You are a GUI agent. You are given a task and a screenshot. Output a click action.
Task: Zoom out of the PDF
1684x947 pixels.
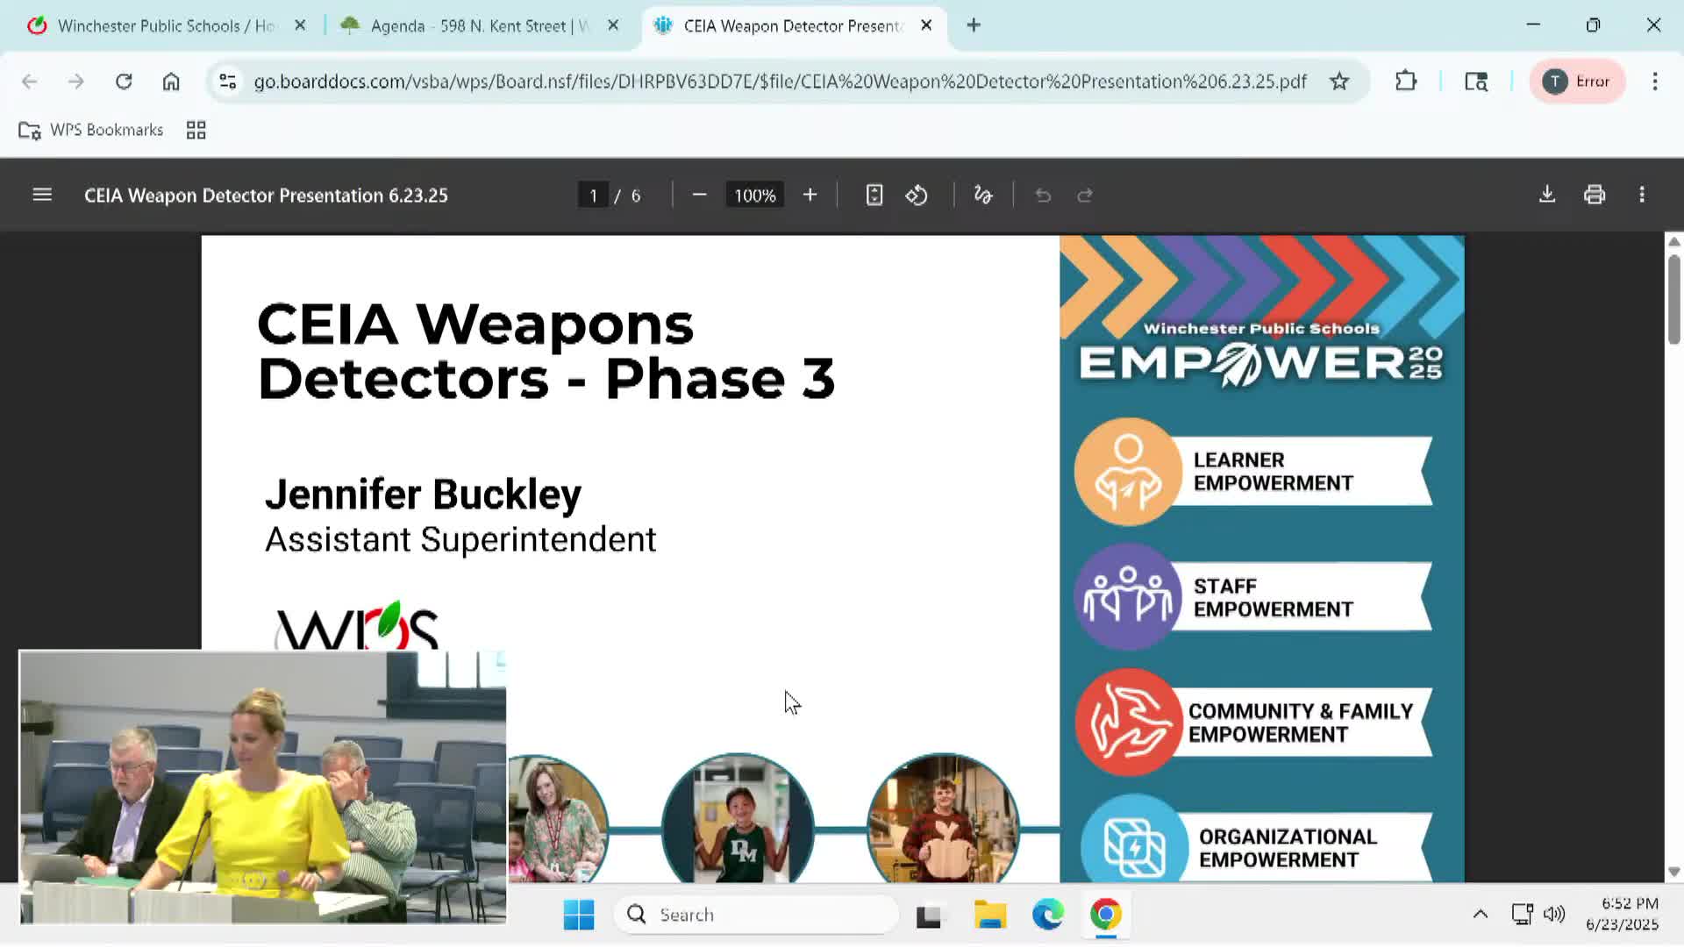[x=699, y=195]
